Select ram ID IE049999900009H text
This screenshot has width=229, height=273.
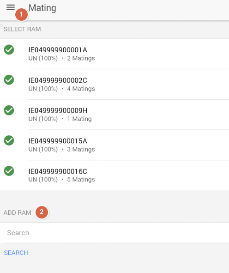point(58,110)
